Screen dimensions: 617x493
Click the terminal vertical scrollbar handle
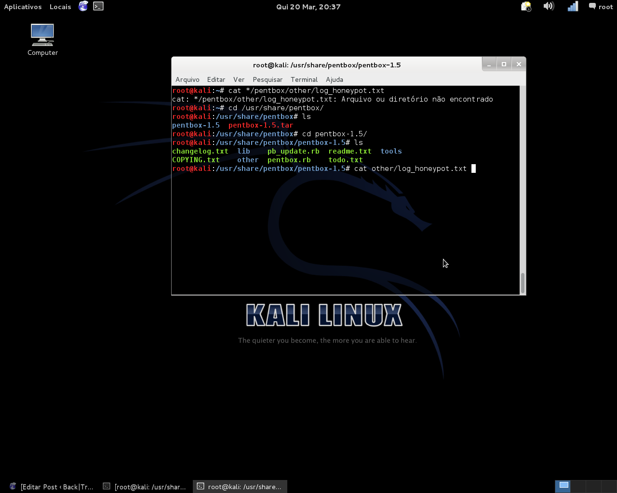click(x=523, y=283)
